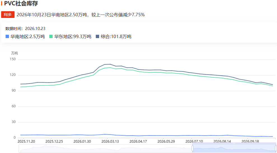
Task: Click the 2026.01.30 x-axis date label
Action: click(82, 142)
